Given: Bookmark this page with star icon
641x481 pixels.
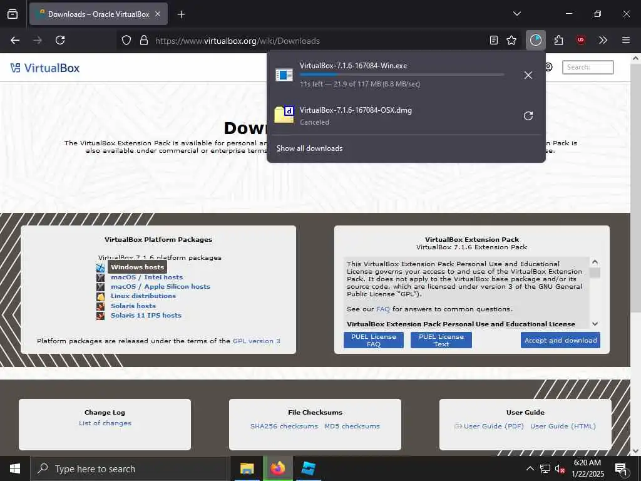Looking at the screenshot, I should point(511,40).
